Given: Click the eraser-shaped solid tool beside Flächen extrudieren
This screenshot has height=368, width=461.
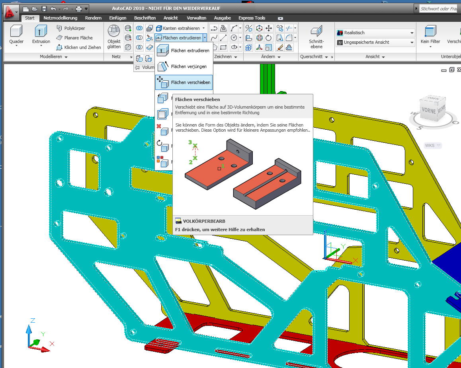Looking at the screenshot, I should tap(149, 47).
